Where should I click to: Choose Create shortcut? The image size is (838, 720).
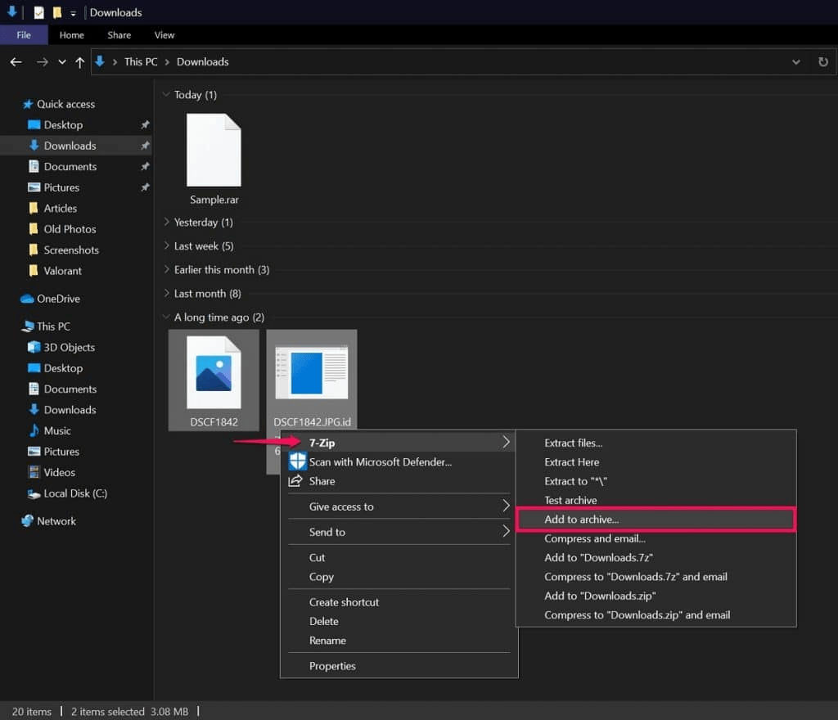pos(399,602)
